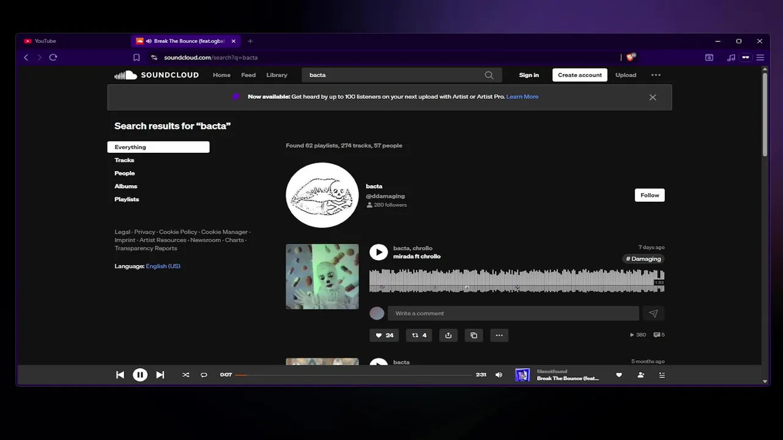Screen dimensions: 783x440
Task: Reload the browser page
Action: pyautogui.click(x=53, y=57)
